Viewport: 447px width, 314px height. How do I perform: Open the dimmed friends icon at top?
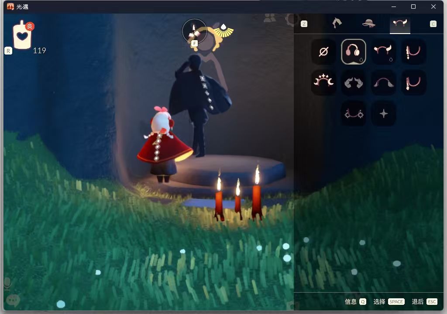point(270,18)
